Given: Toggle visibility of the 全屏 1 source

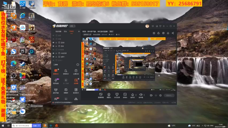Looking at the screenshot, I should [x=53, y=57].
